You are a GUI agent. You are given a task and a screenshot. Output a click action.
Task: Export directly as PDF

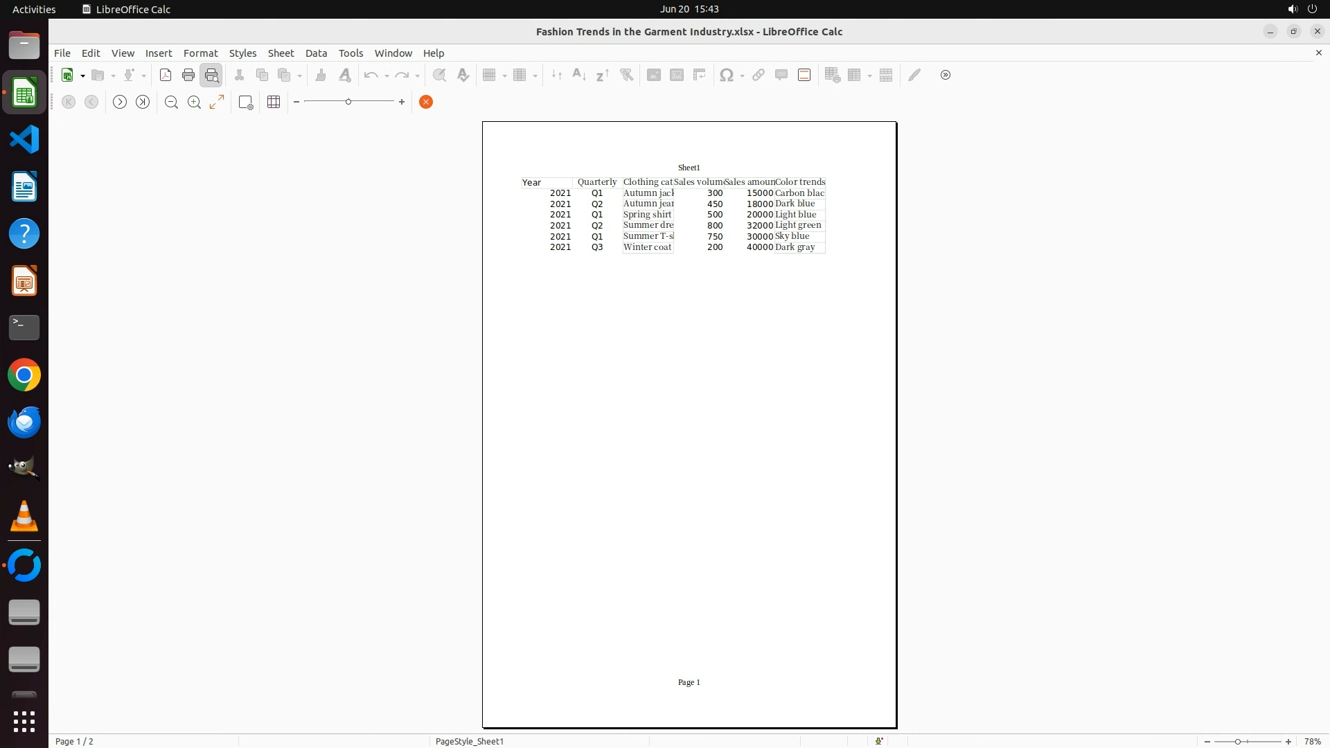tap(166, 75)
